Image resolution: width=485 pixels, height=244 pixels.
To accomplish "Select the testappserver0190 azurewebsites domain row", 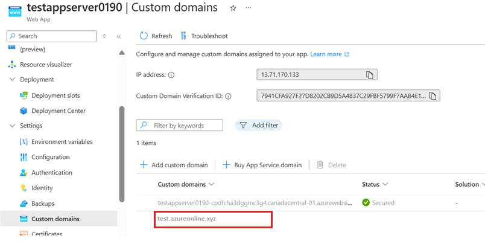I will coord(255,203).
